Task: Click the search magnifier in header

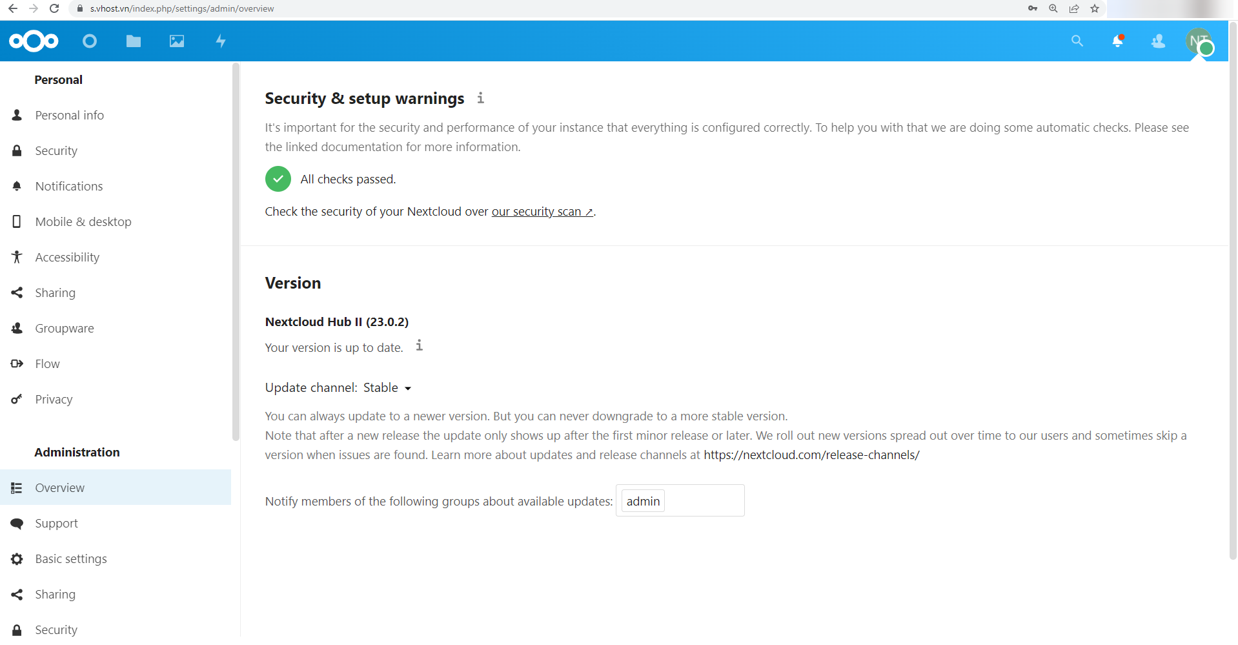Action: point(1077,41)
